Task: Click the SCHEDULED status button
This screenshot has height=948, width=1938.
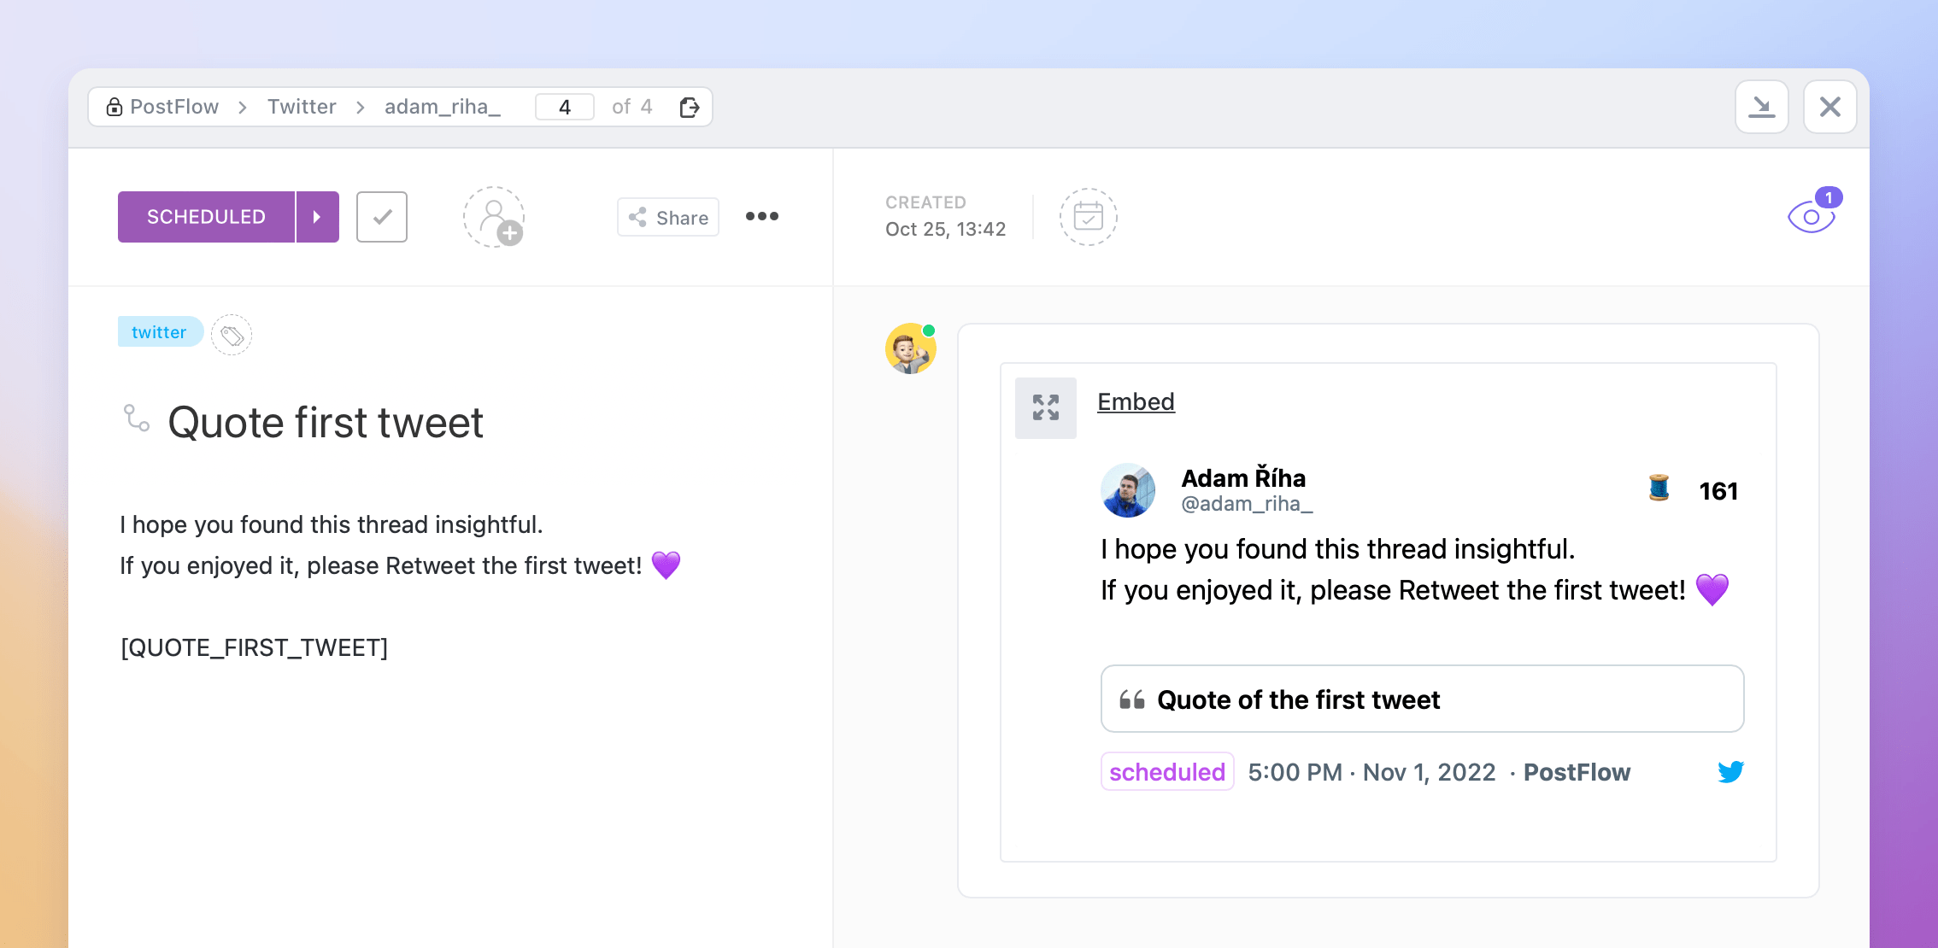Action: [x=206, y=217]
